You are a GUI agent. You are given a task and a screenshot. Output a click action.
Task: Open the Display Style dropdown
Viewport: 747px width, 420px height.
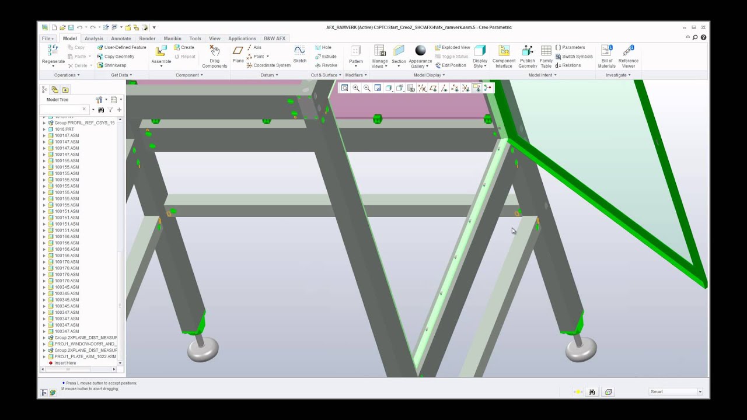[480, 63]
